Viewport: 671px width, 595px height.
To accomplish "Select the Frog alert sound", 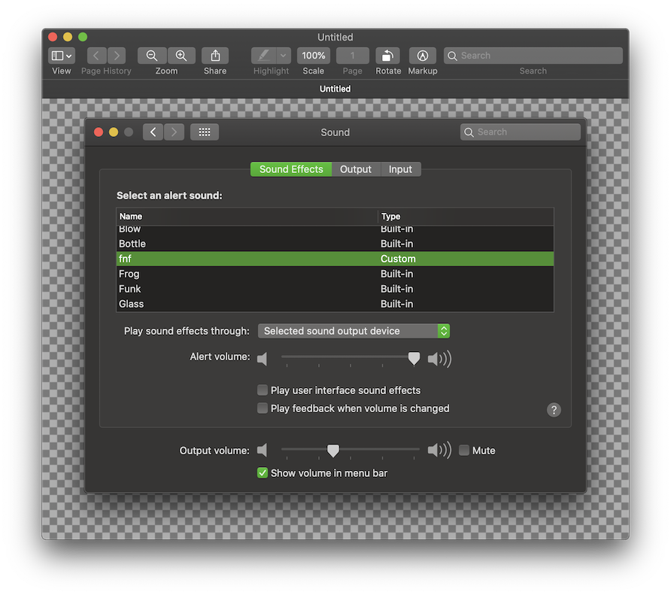I will pos(335,274).
